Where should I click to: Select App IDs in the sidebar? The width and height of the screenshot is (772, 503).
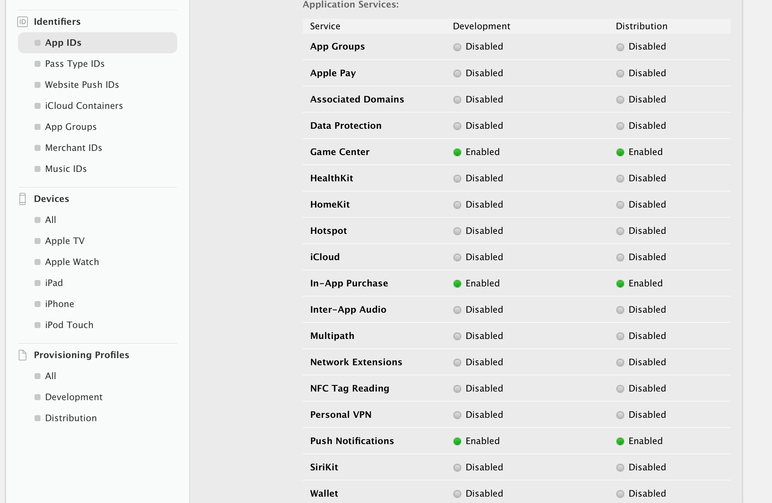coord(63,42)
